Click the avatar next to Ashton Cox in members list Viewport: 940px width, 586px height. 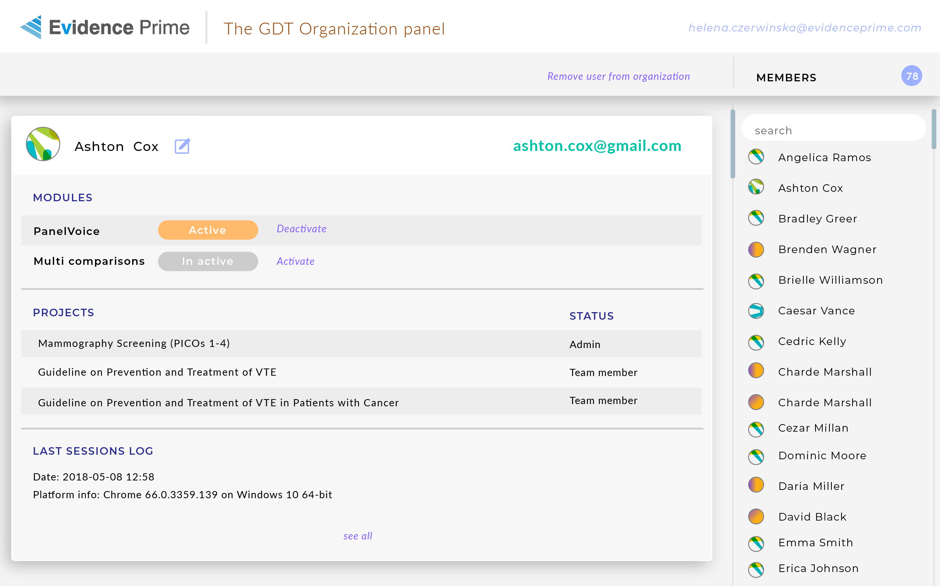pos(756,187)
